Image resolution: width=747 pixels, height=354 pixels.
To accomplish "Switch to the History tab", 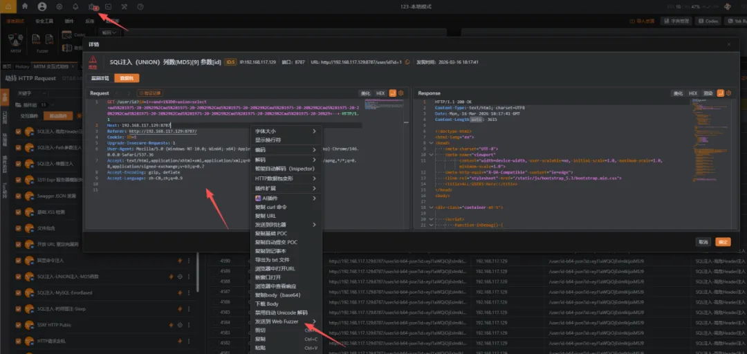I will coord(22,66).
